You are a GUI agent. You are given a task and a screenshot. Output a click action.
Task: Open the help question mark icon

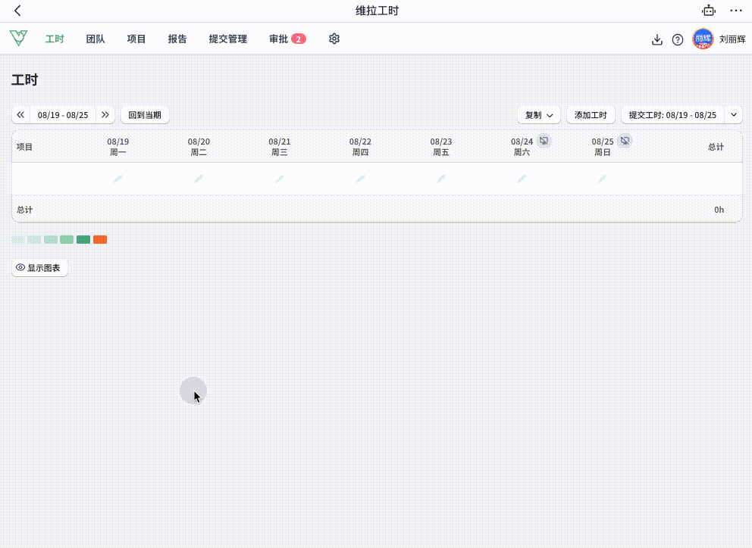point(677,39)
